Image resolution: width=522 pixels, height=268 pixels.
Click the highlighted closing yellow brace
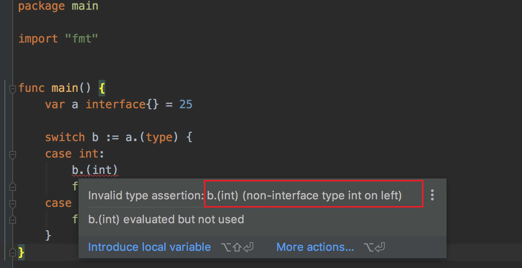pos(21,252)
